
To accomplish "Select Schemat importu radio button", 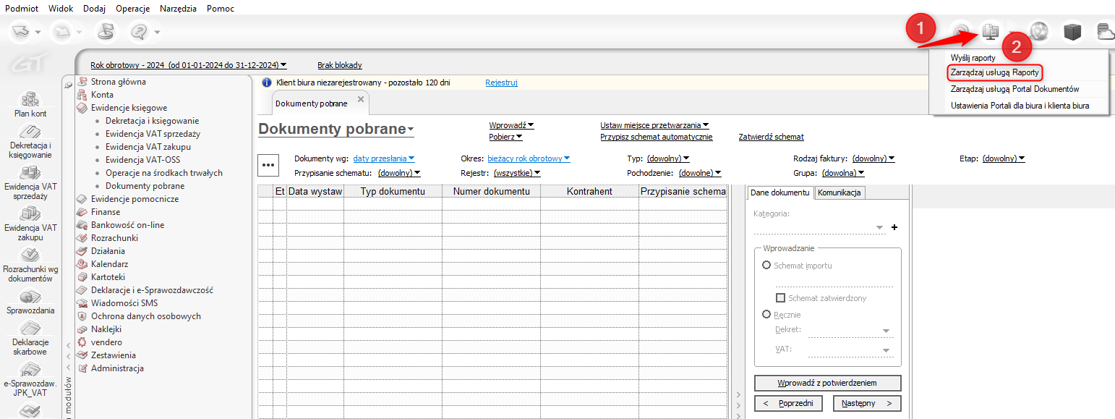I will [766, 266].
